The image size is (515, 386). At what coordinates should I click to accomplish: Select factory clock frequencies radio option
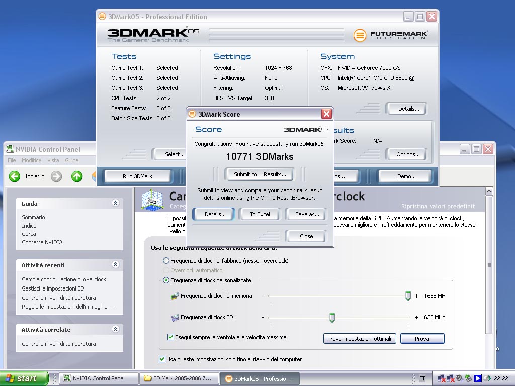click(166, 261)
